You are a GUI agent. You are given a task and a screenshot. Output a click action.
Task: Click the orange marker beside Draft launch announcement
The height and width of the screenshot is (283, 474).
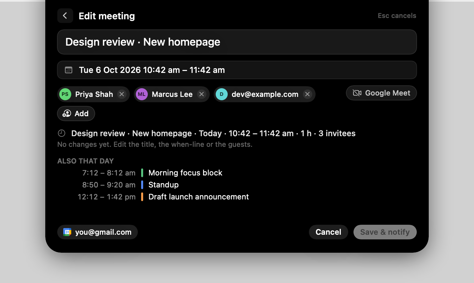click(142, 197)
